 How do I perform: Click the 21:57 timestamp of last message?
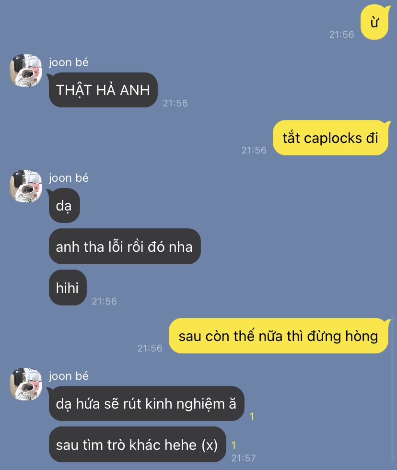pyautogui.click(x=244, y=458)
